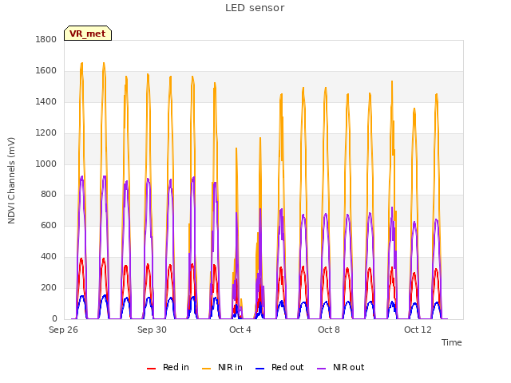Click the 600 y-axis tick label
The image size is (511, 383).
[x=49, y=225]
